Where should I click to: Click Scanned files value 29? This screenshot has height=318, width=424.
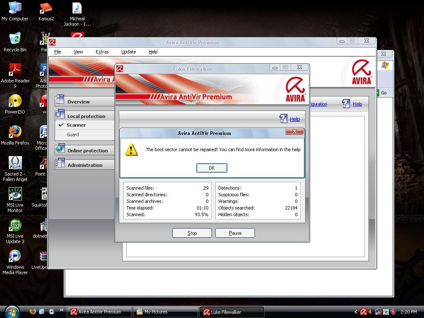tap(206, 188)
